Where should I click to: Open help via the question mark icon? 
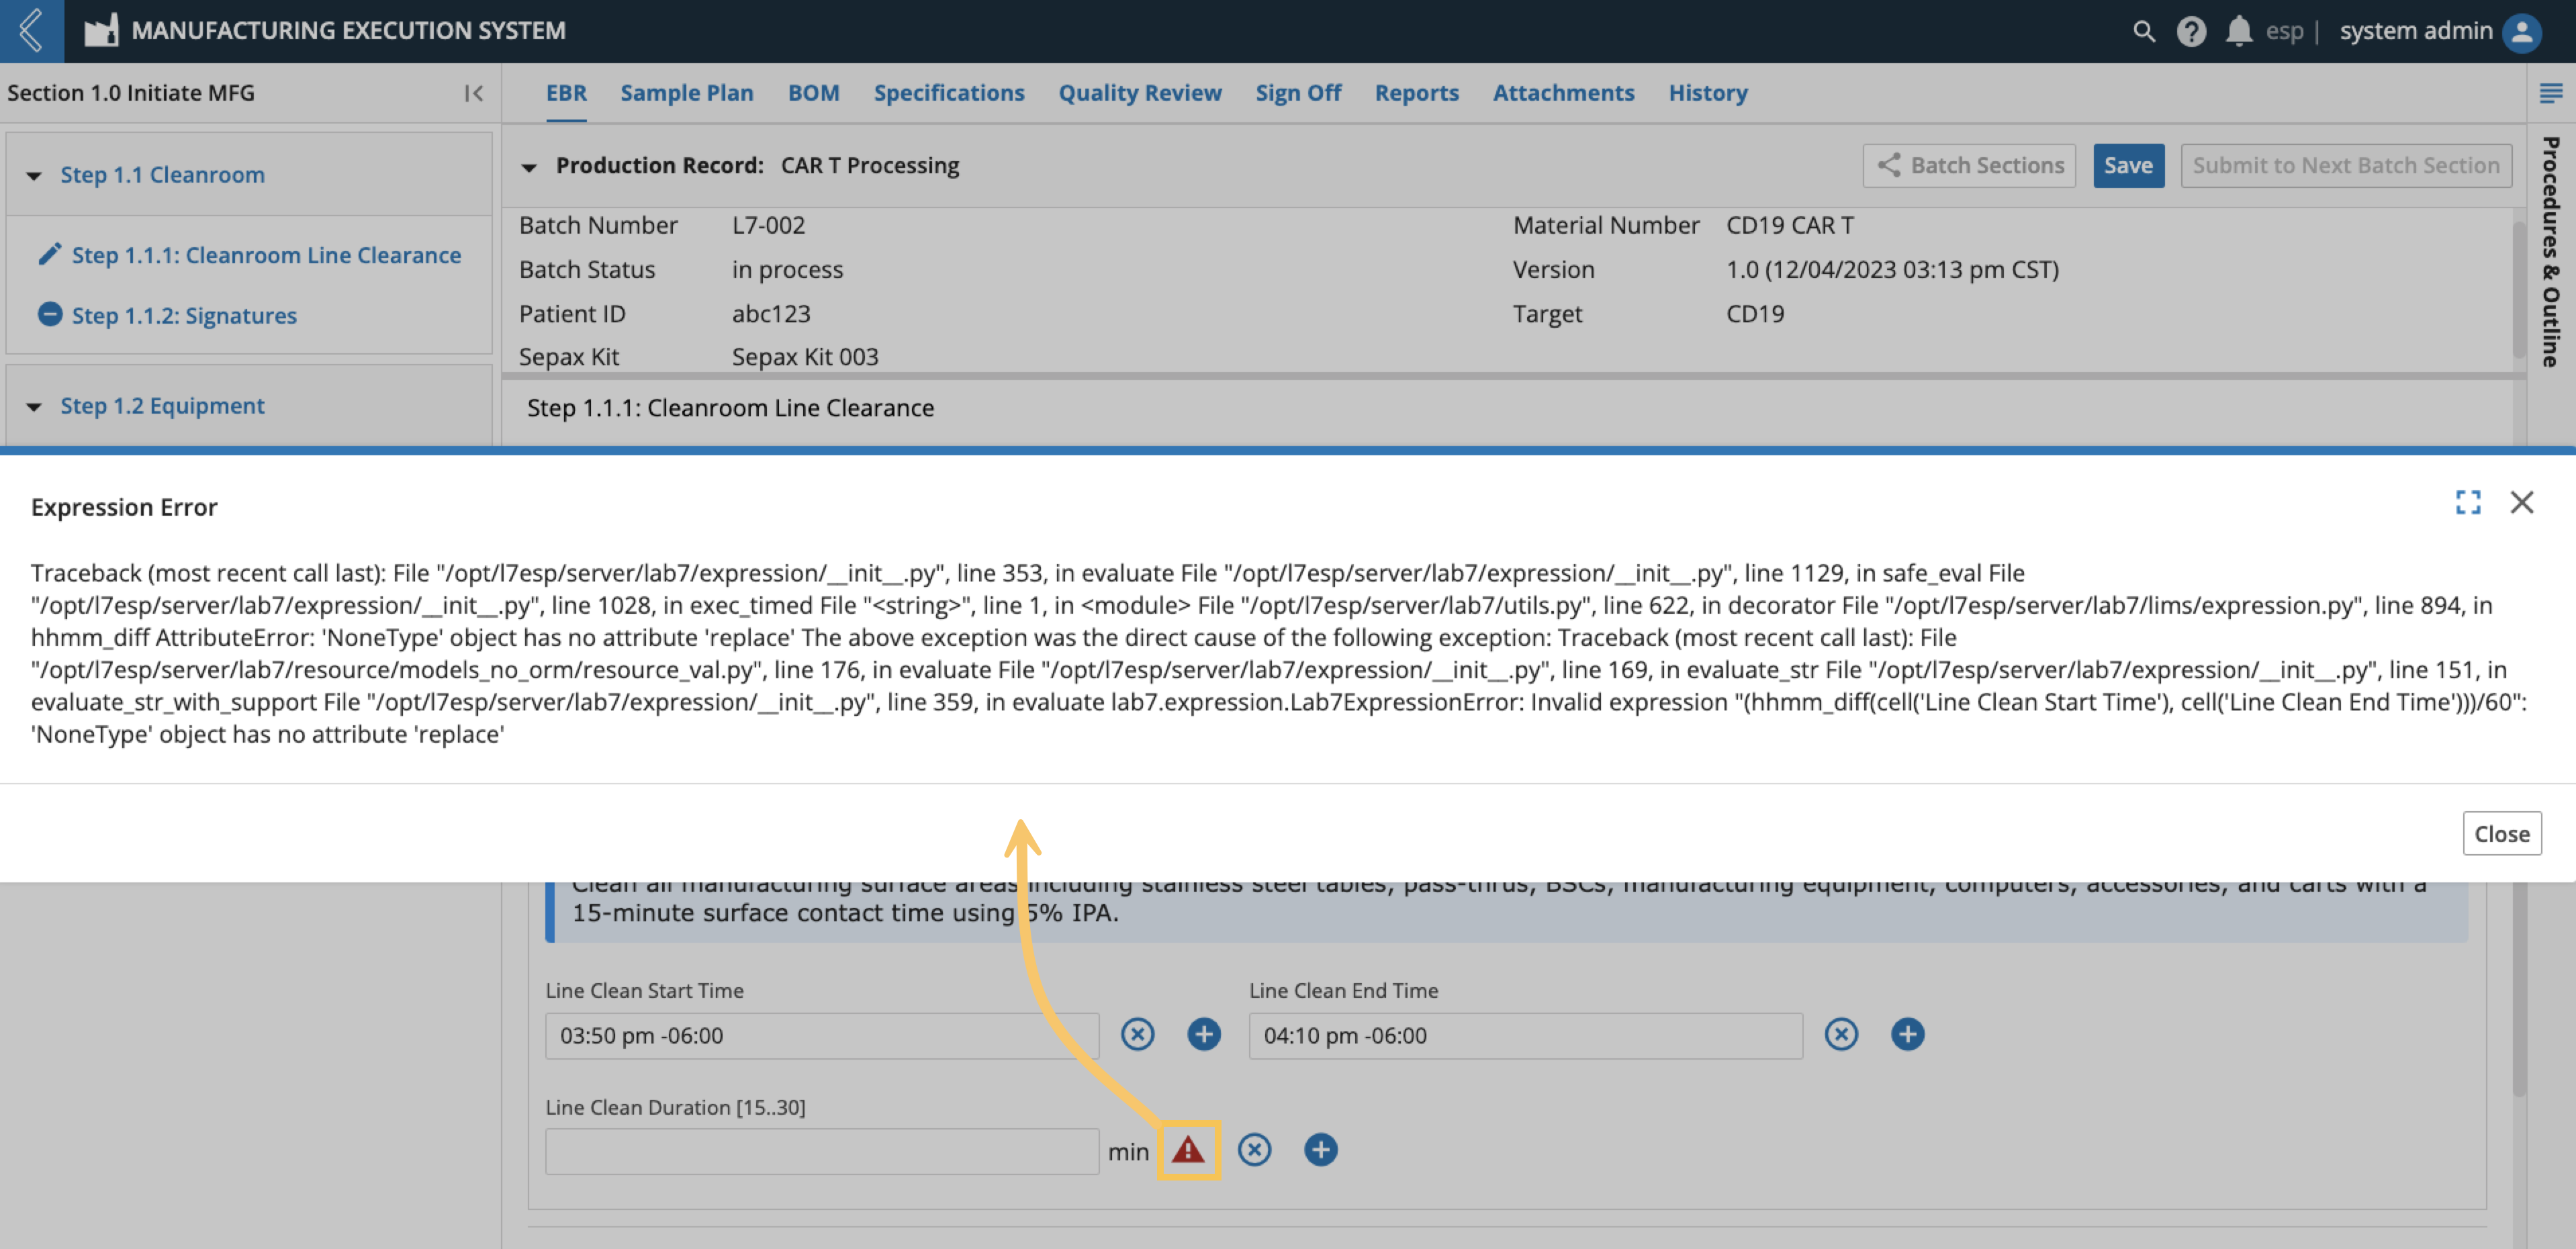coord(2190,31)
